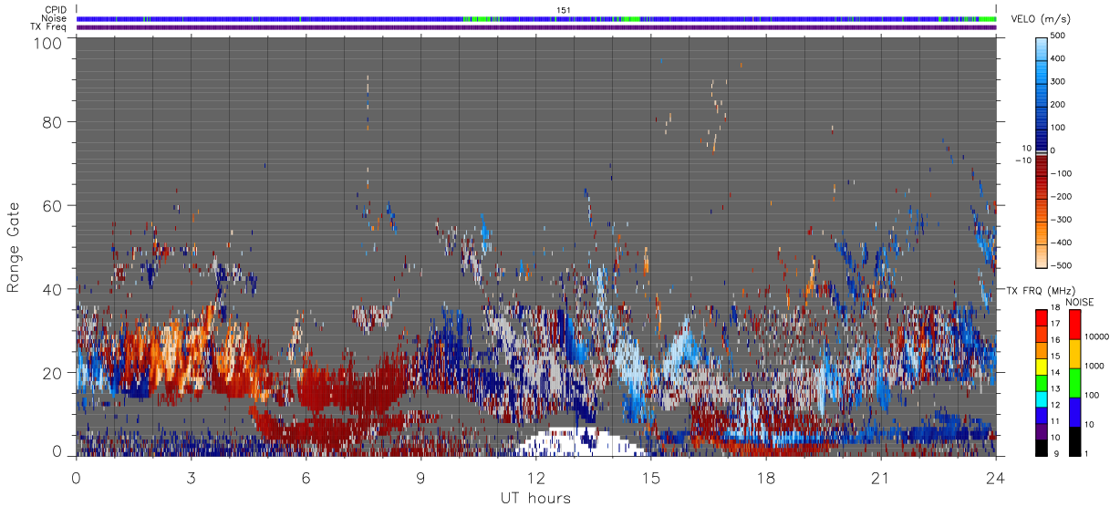The width and height of the screenshot is (1120, 517).
Task: Click the -10 threshold label by velocity bar
Action: (x=1024, y=160)
